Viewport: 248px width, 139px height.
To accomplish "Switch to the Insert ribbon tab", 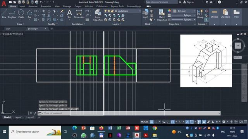I will tap(22, 6).
